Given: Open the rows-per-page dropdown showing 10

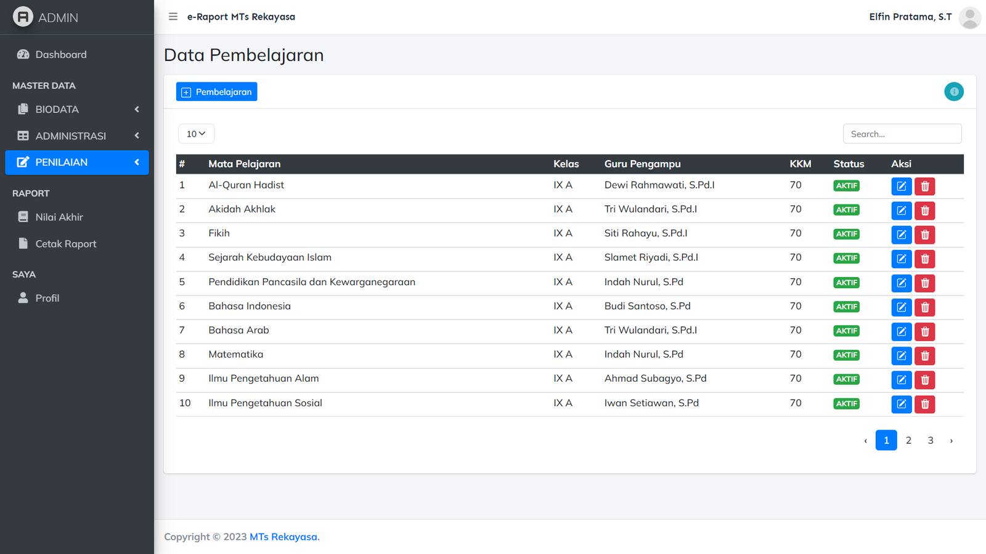Looking at the screenshot, I should [196, 134].
